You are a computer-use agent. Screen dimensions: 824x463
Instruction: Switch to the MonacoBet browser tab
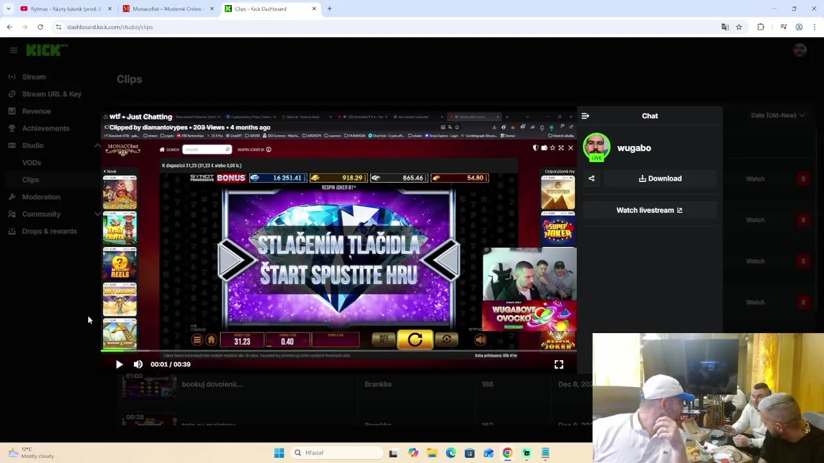[x=167, y=9]
